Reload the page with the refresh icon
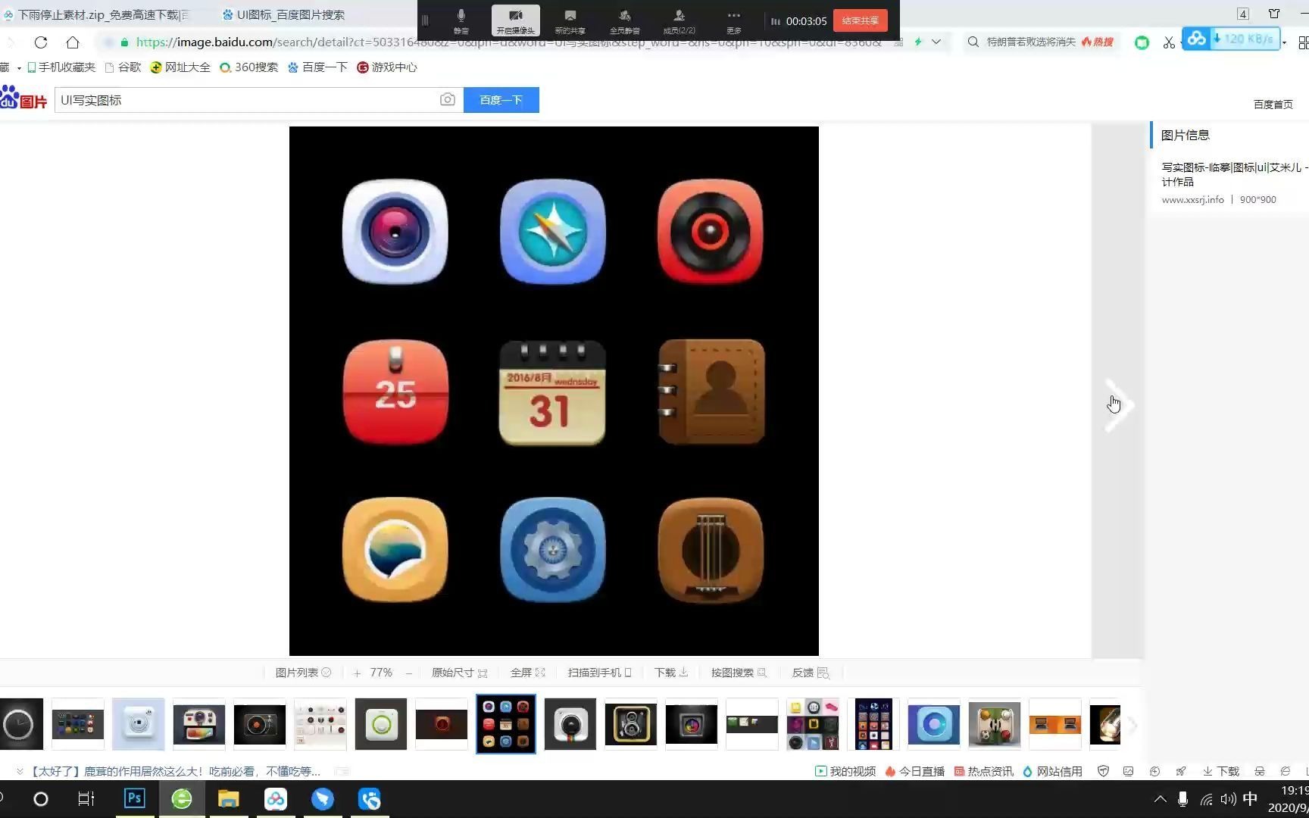1309x818 pixels. pos(41,42)
